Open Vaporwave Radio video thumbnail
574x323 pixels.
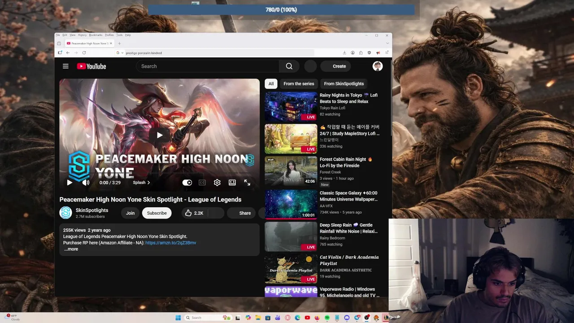291,292
